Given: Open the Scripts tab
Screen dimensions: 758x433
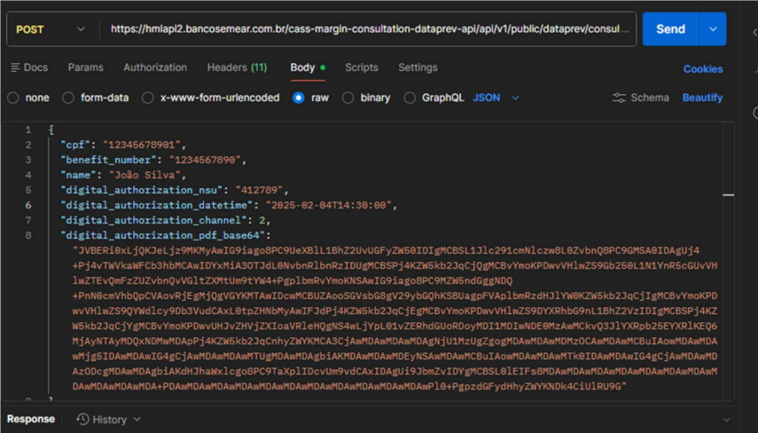Looking at the screenshot, I should [x=361, y=67].
